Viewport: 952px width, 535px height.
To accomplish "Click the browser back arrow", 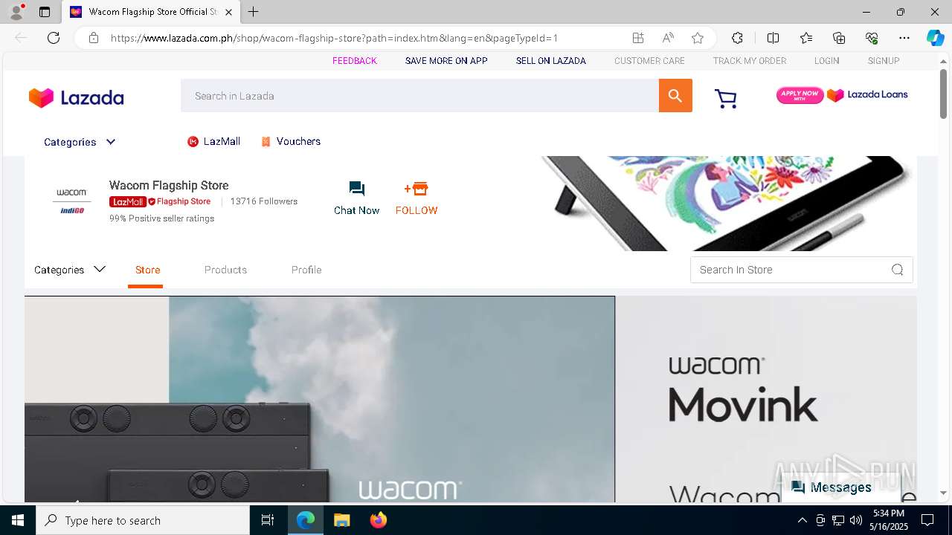I will click(21, 38).
